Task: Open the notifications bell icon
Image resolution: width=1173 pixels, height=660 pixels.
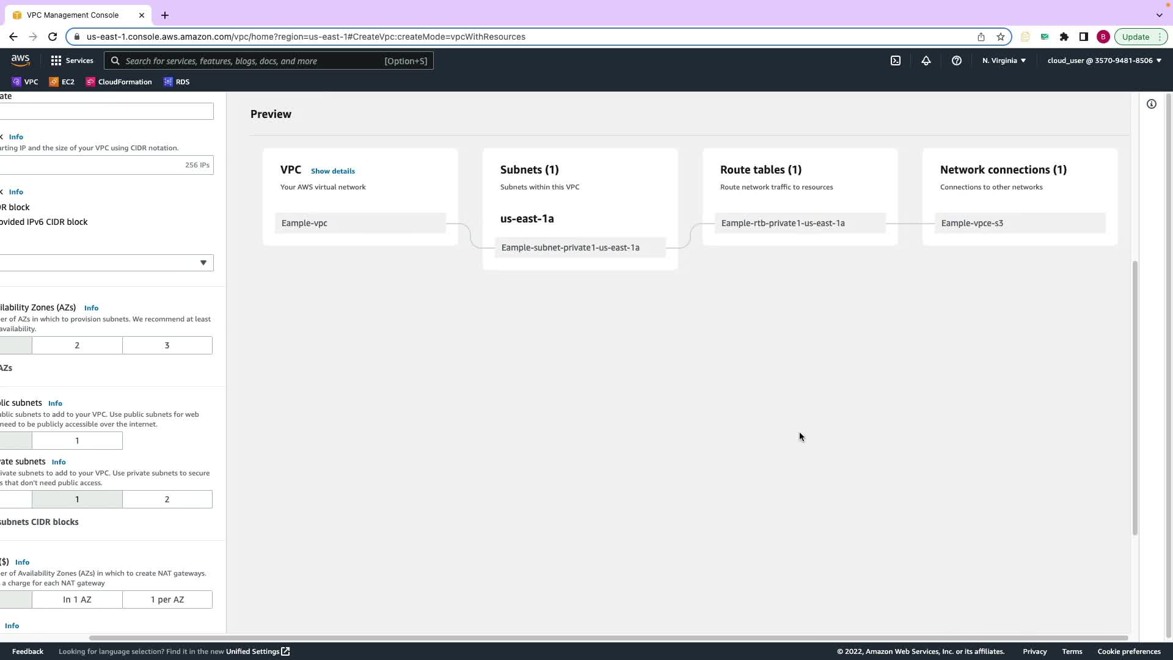Action: (926, 61)
